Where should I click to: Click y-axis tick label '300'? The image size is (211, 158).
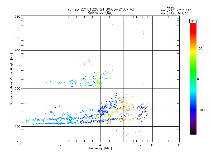point(17,66)
